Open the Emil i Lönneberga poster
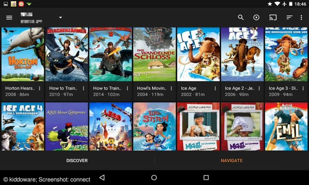The image size is (309, 185). pyautogui.click(x=286, y=126)
